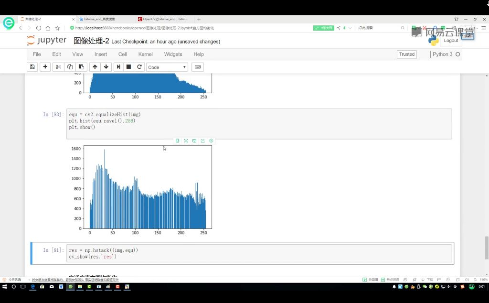Paste cells below icon

[81, 67]
